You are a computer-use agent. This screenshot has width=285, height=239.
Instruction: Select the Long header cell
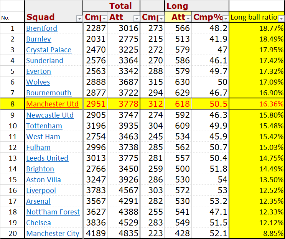[x=177, y=6]
